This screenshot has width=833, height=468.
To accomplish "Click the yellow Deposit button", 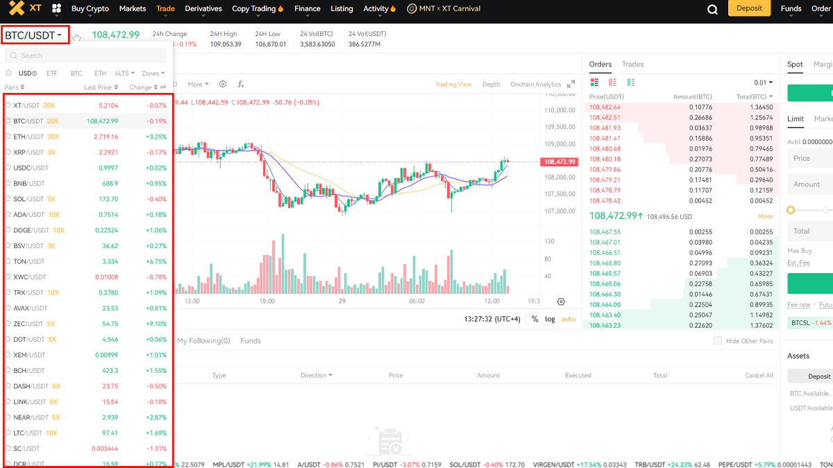I will tap(749, 8).
